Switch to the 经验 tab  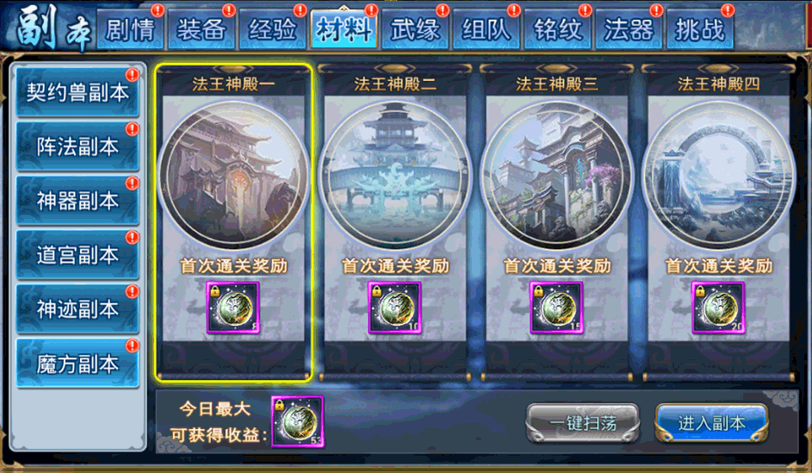272,29
